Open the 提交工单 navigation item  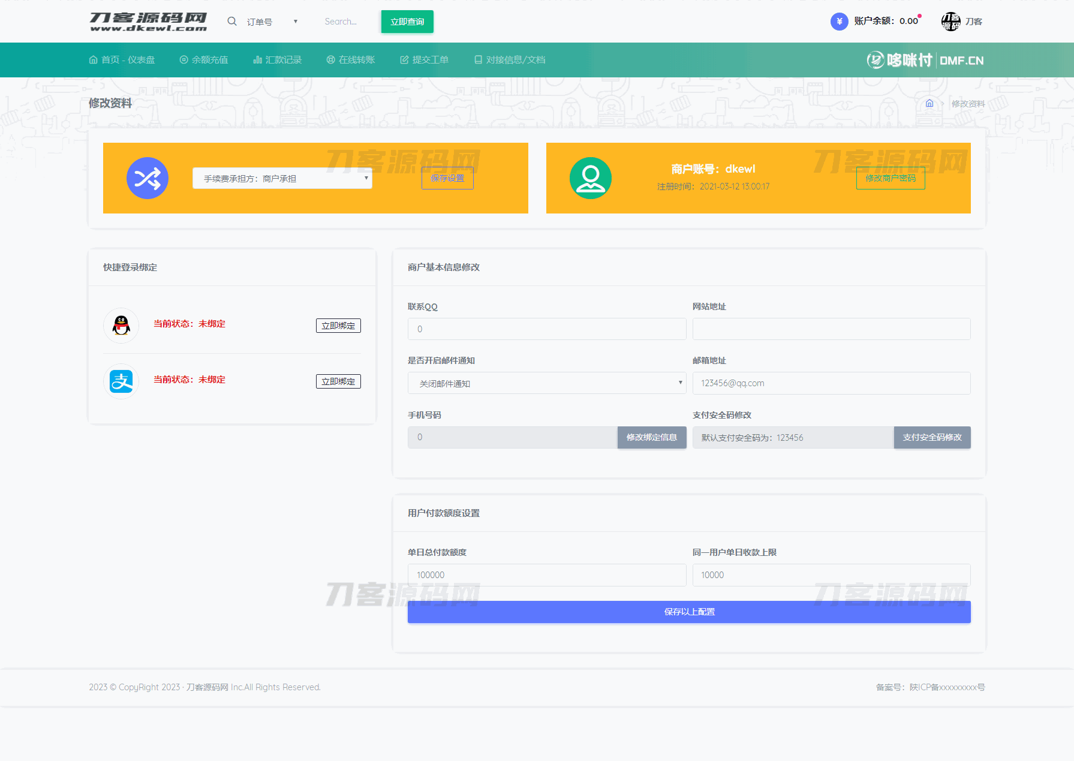(x=425, y=60)
